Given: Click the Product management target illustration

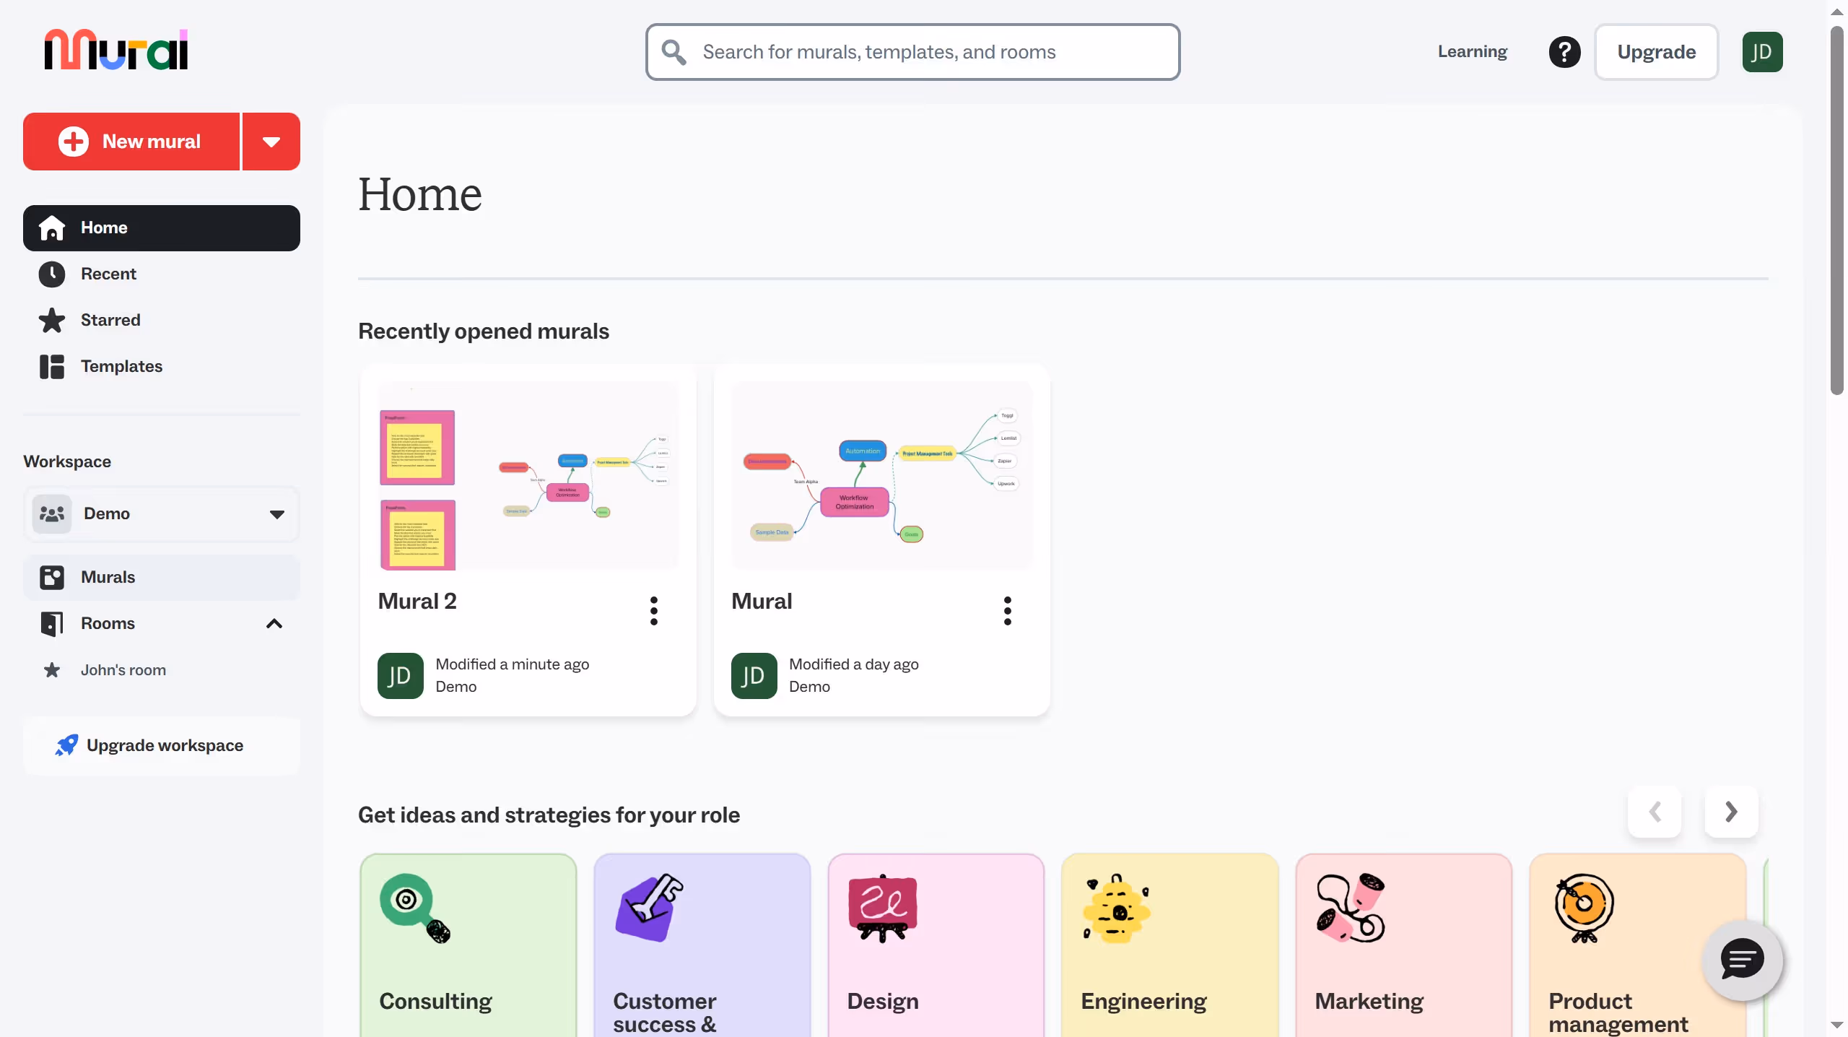Looking at the screenshot, I should click(x=1585, y=908).
